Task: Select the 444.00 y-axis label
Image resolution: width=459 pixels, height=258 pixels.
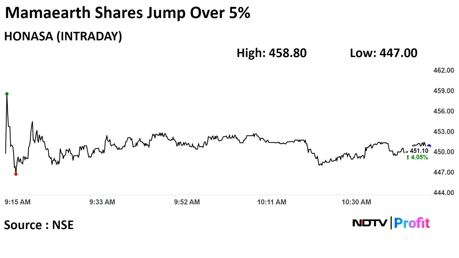Action: click(444, 193)
